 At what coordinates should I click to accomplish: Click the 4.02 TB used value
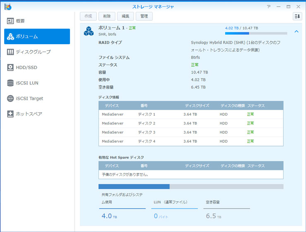(x=198, y=80)
